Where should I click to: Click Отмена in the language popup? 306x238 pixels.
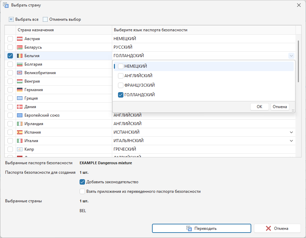click(x=280, y=107)
